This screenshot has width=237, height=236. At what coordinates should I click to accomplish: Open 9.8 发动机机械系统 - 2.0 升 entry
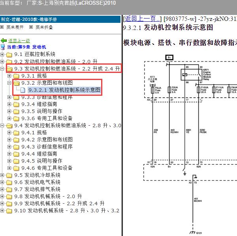point(48,196)
